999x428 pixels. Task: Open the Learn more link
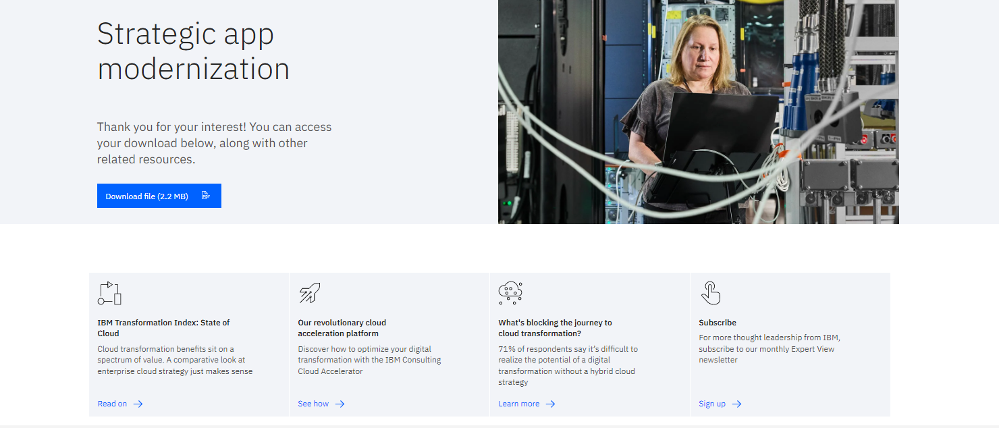coord(518,404)
